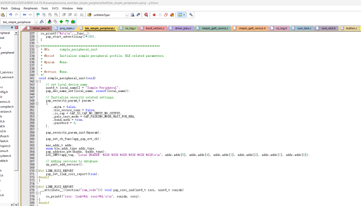Click the Undo toolbar icon
The height and width of the screenshot is (206, 361).
pyautogui.click(x=10, y=15)
